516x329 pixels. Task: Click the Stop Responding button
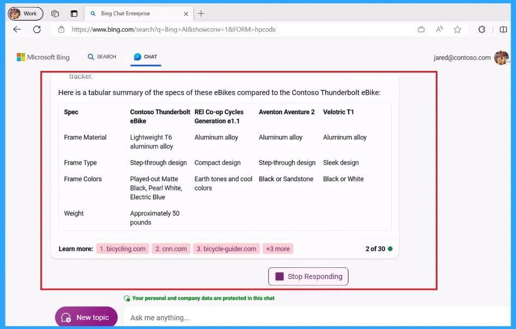point(308,276)
